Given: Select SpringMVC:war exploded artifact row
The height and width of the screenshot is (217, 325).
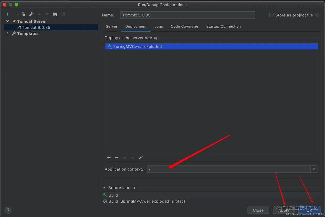Looking at the screenshot, I should (212, 47).
